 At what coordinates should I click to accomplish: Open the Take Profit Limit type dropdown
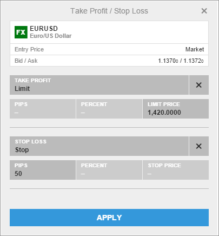tap(99, 85)
